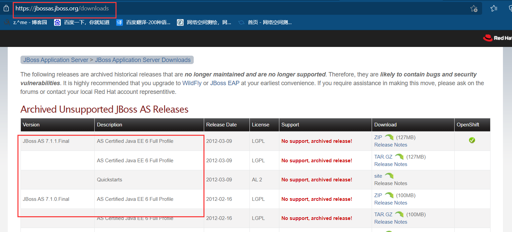Follow the JBoss EAP link

point(225,83)
